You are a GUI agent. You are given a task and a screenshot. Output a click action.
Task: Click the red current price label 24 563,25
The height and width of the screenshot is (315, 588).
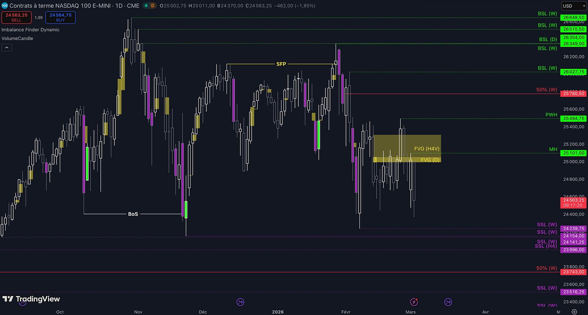click(573, 202)
